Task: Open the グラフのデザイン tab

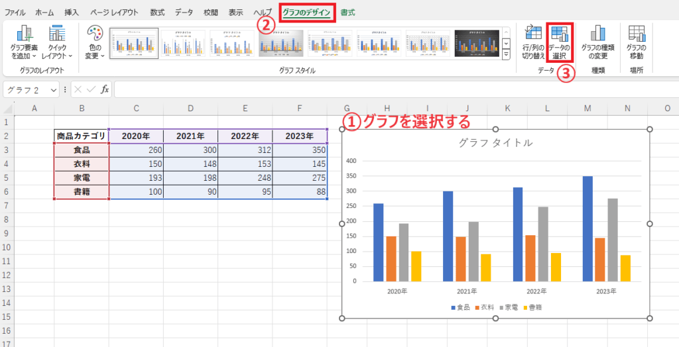Action: click(x=307, y=13)
